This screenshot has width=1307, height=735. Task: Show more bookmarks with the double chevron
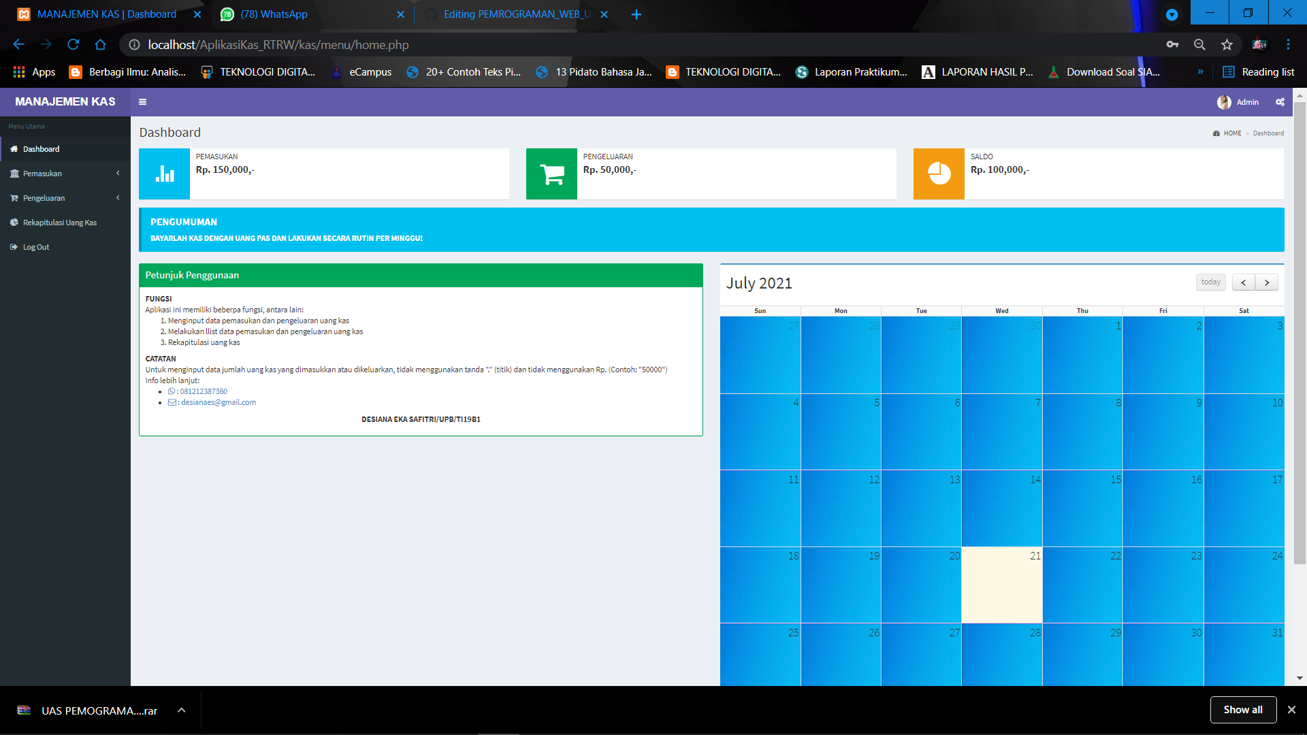click(1200, 72)
